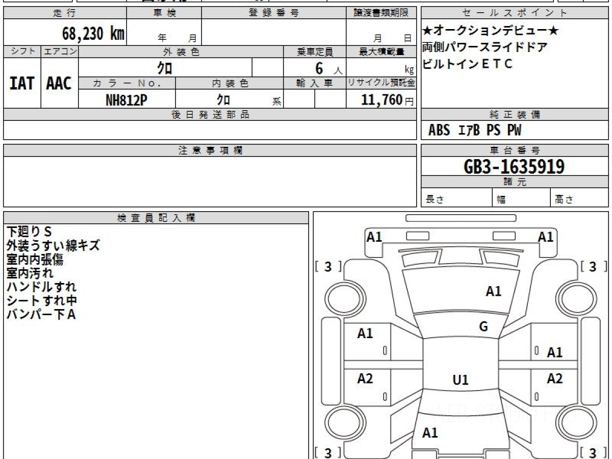
Task: Select the 後日発送部品 header
Action: coord(210,115)
